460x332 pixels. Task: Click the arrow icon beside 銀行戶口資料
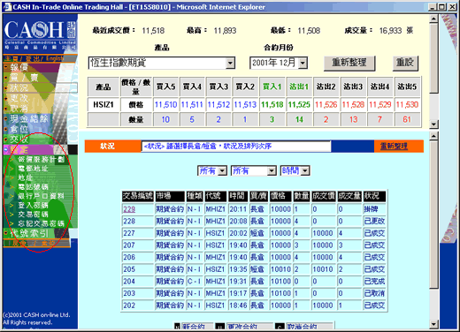(11, 196)
